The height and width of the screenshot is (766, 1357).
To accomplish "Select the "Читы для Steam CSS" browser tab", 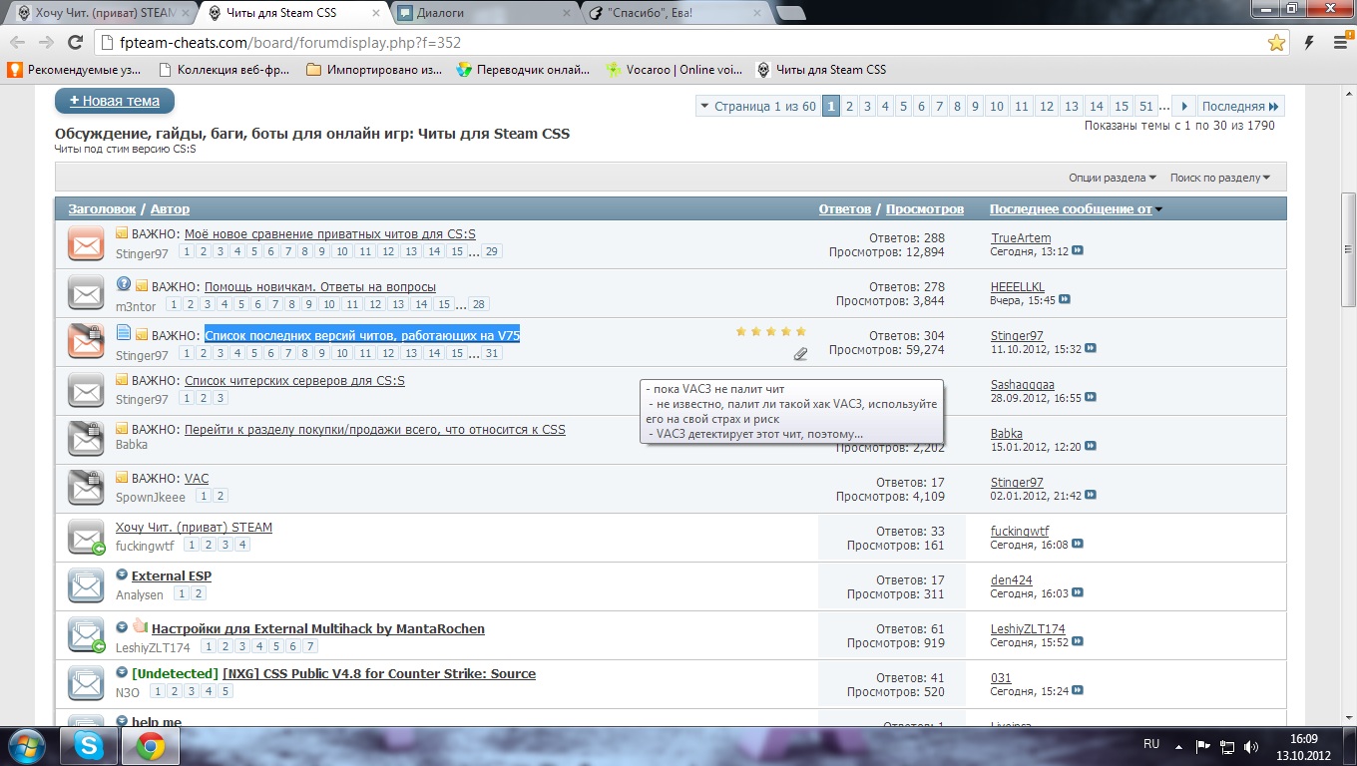I will click(x=291, y=13).
